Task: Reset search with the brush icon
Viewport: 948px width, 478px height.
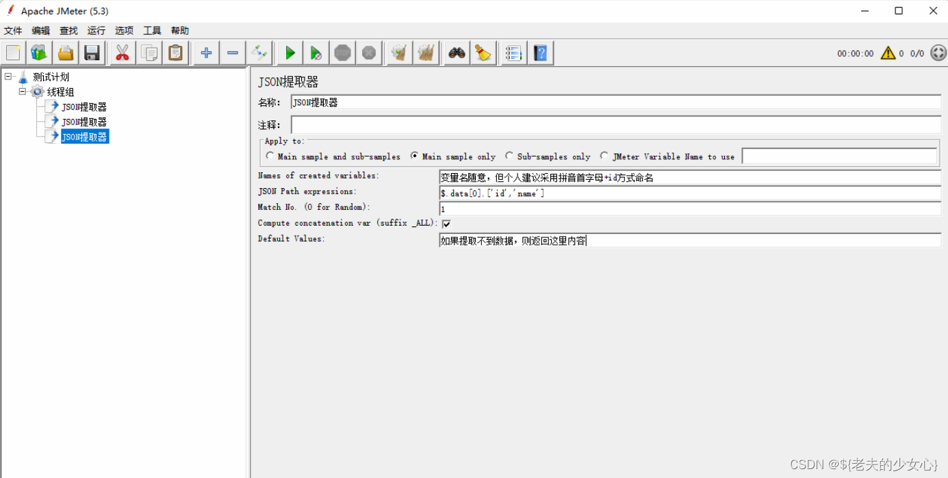Action: click(483, 53)
